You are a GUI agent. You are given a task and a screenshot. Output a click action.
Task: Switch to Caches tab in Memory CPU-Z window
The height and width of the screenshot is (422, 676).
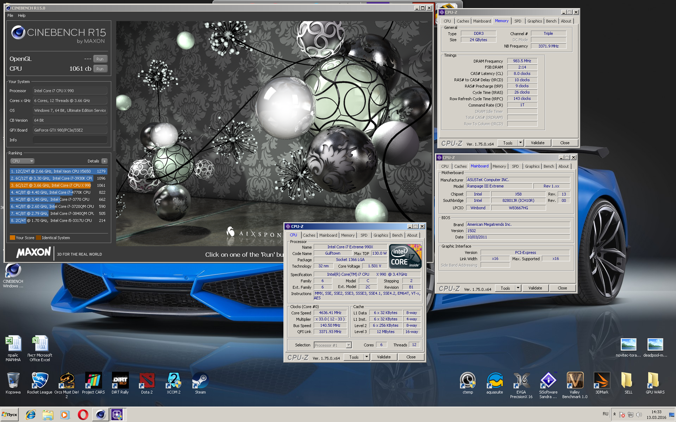pyautogui.click(x=463, y=21)
